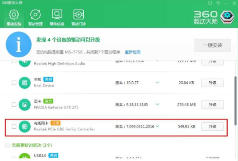Click 升级 for NVIDIA GeForce GTX 275
The width and height of the screenshot is (238, 161).
click(212, 104)
